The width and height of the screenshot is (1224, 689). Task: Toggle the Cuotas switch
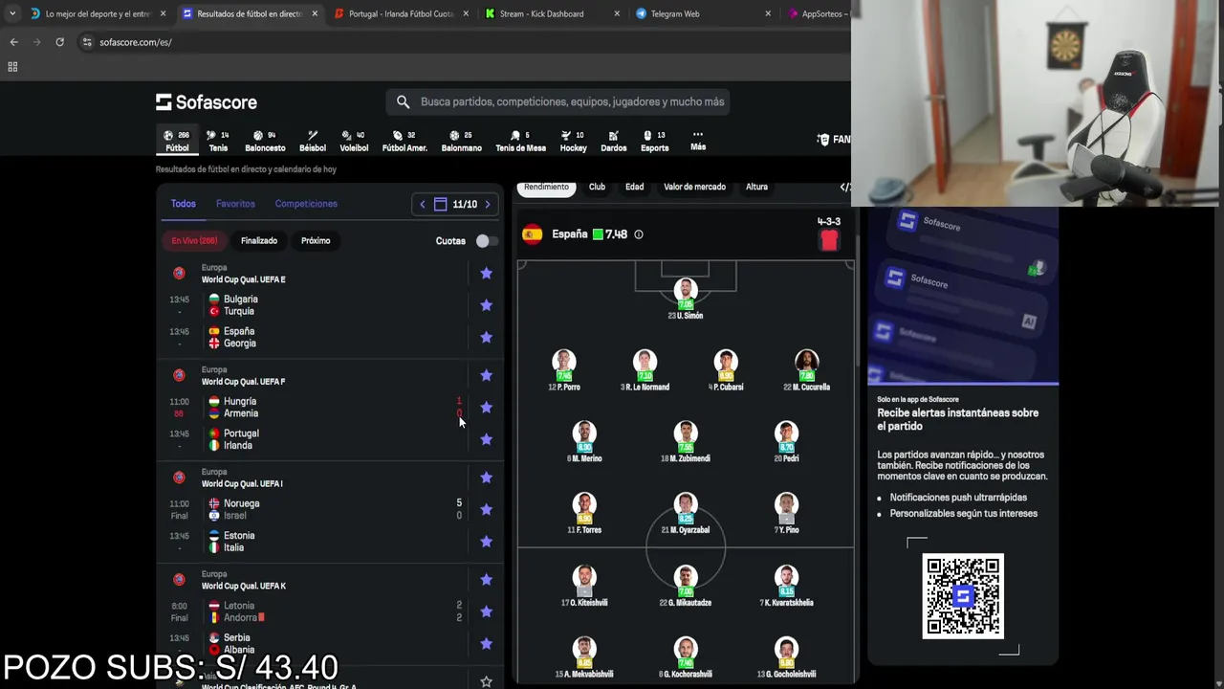[487, 241]
